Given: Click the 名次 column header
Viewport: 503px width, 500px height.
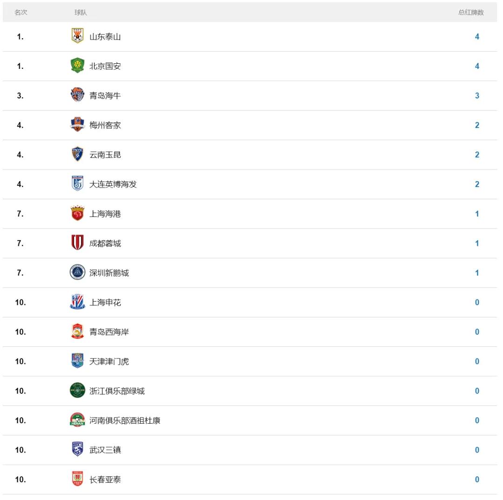Looking at the screenshot, I should [x=21, y=13].
